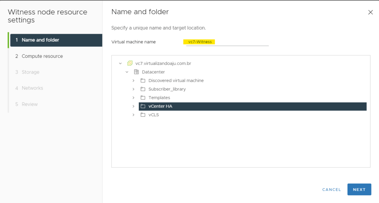This screenshot has height=203, width=379.
Task: Go to step 1 Name and folder
Action: point(56,40)
